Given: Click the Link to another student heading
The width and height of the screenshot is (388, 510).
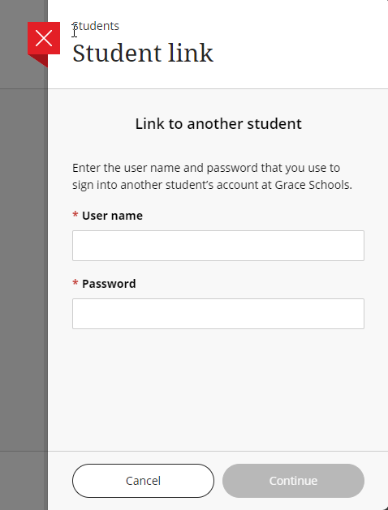Looking at the screenshot, I should pos(218,123).
